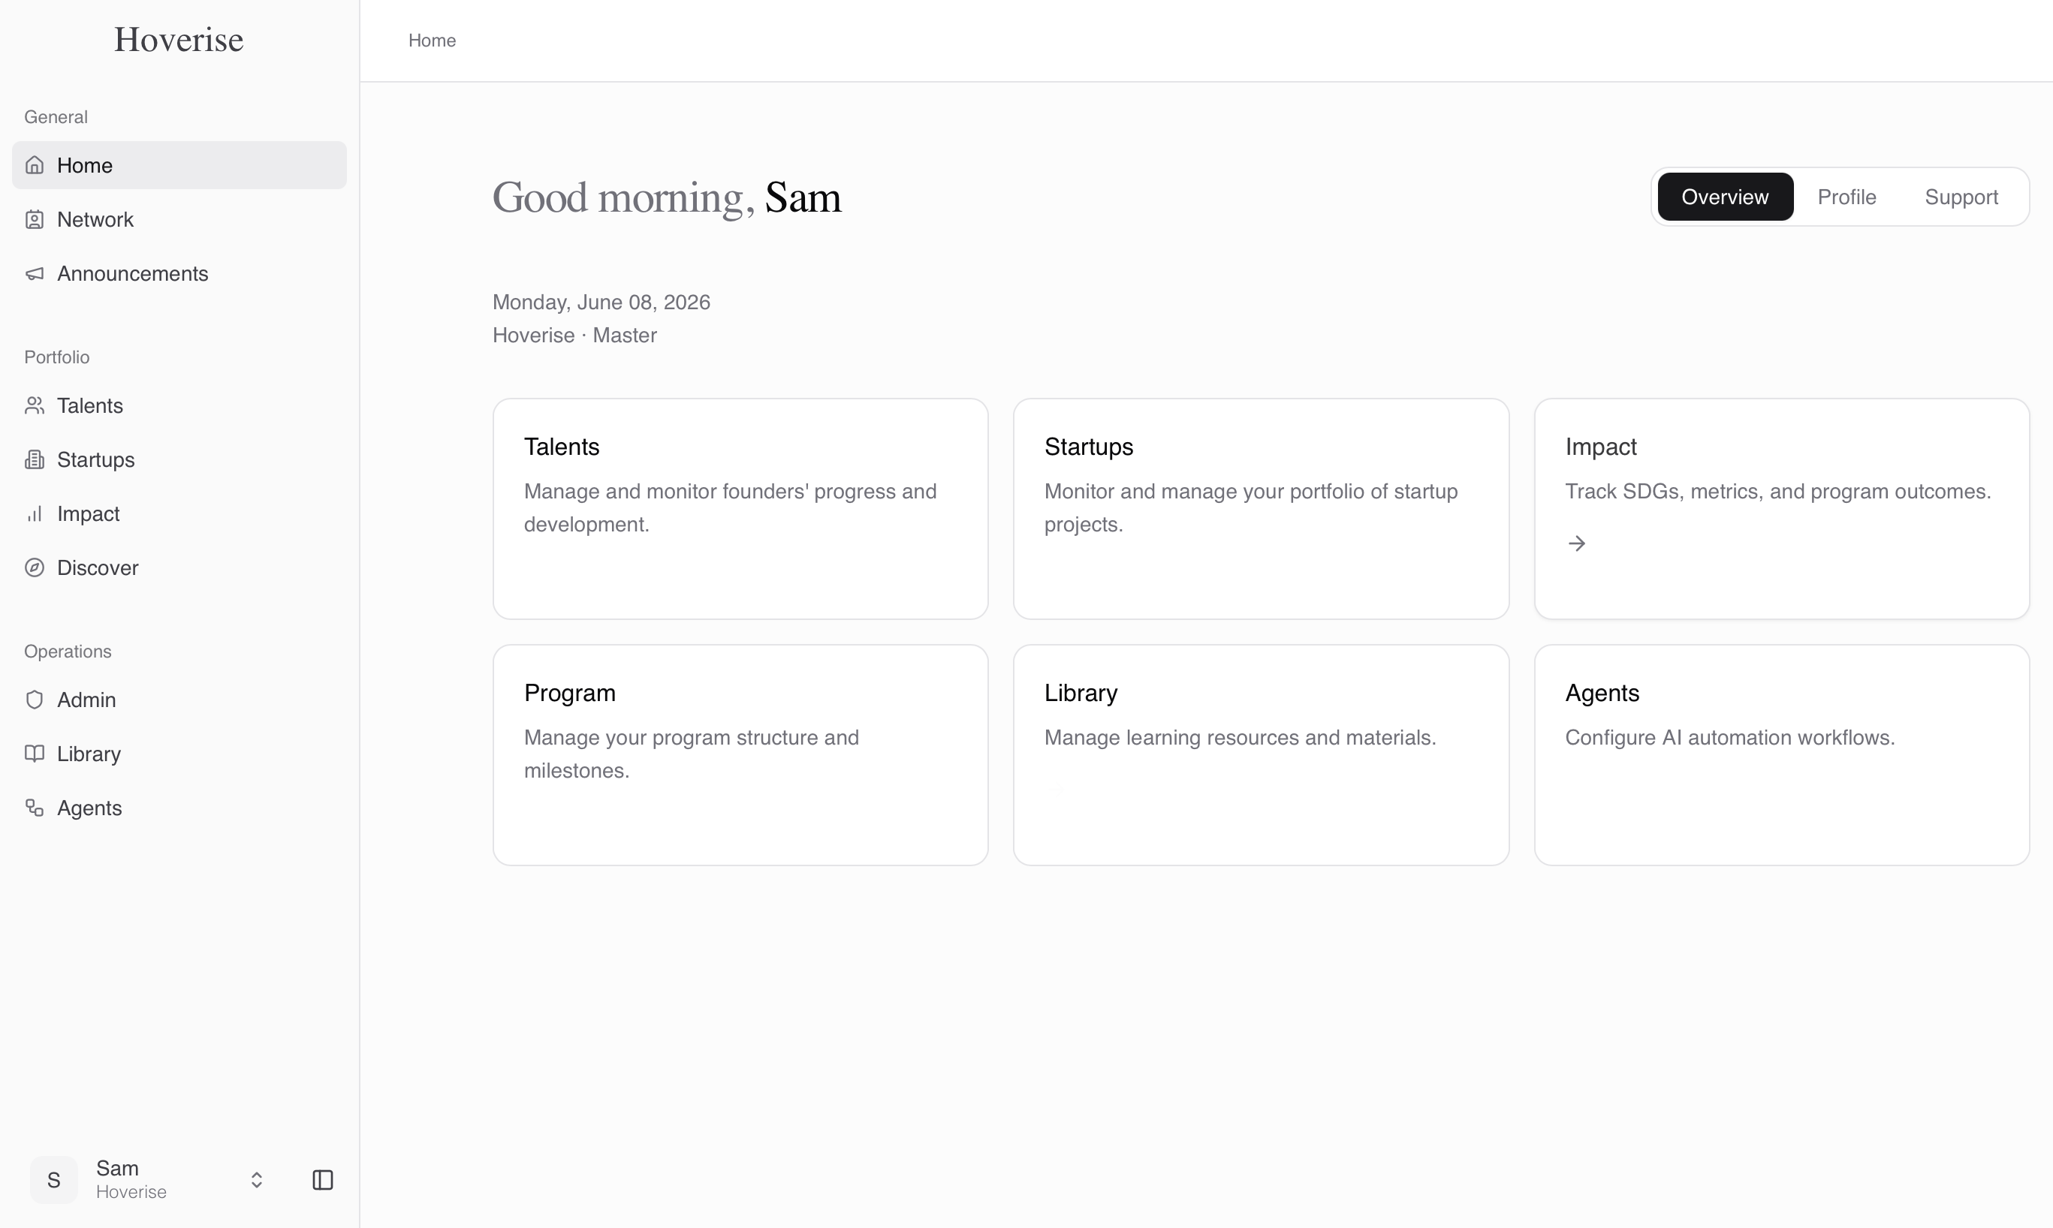Open the Impact card title
2053x1228 pixels.
[1601, 447]
